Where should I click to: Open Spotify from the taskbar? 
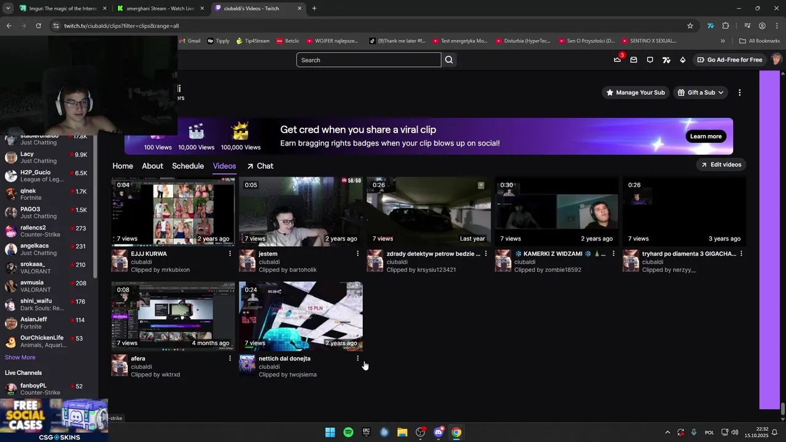(348, 432)
